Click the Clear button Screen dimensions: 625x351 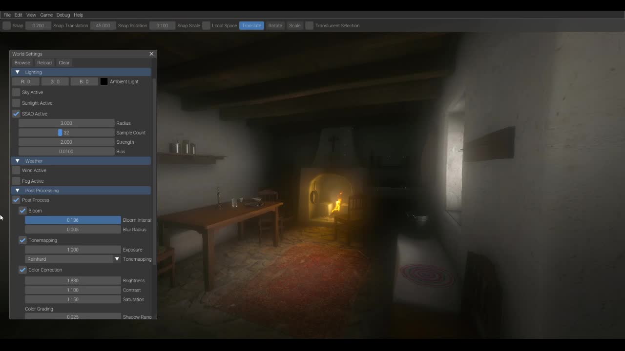click(64, 63)
